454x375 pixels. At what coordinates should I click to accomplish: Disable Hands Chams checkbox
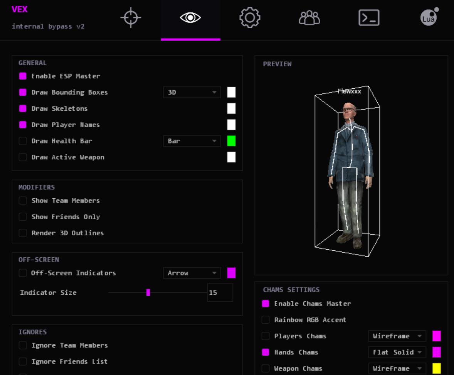click(265, 352)
